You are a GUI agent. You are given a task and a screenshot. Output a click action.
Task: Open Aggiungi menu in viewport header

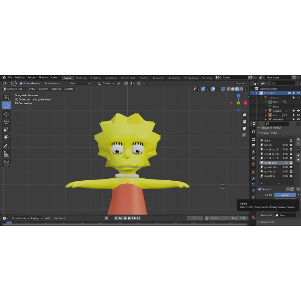click(56, 89)
